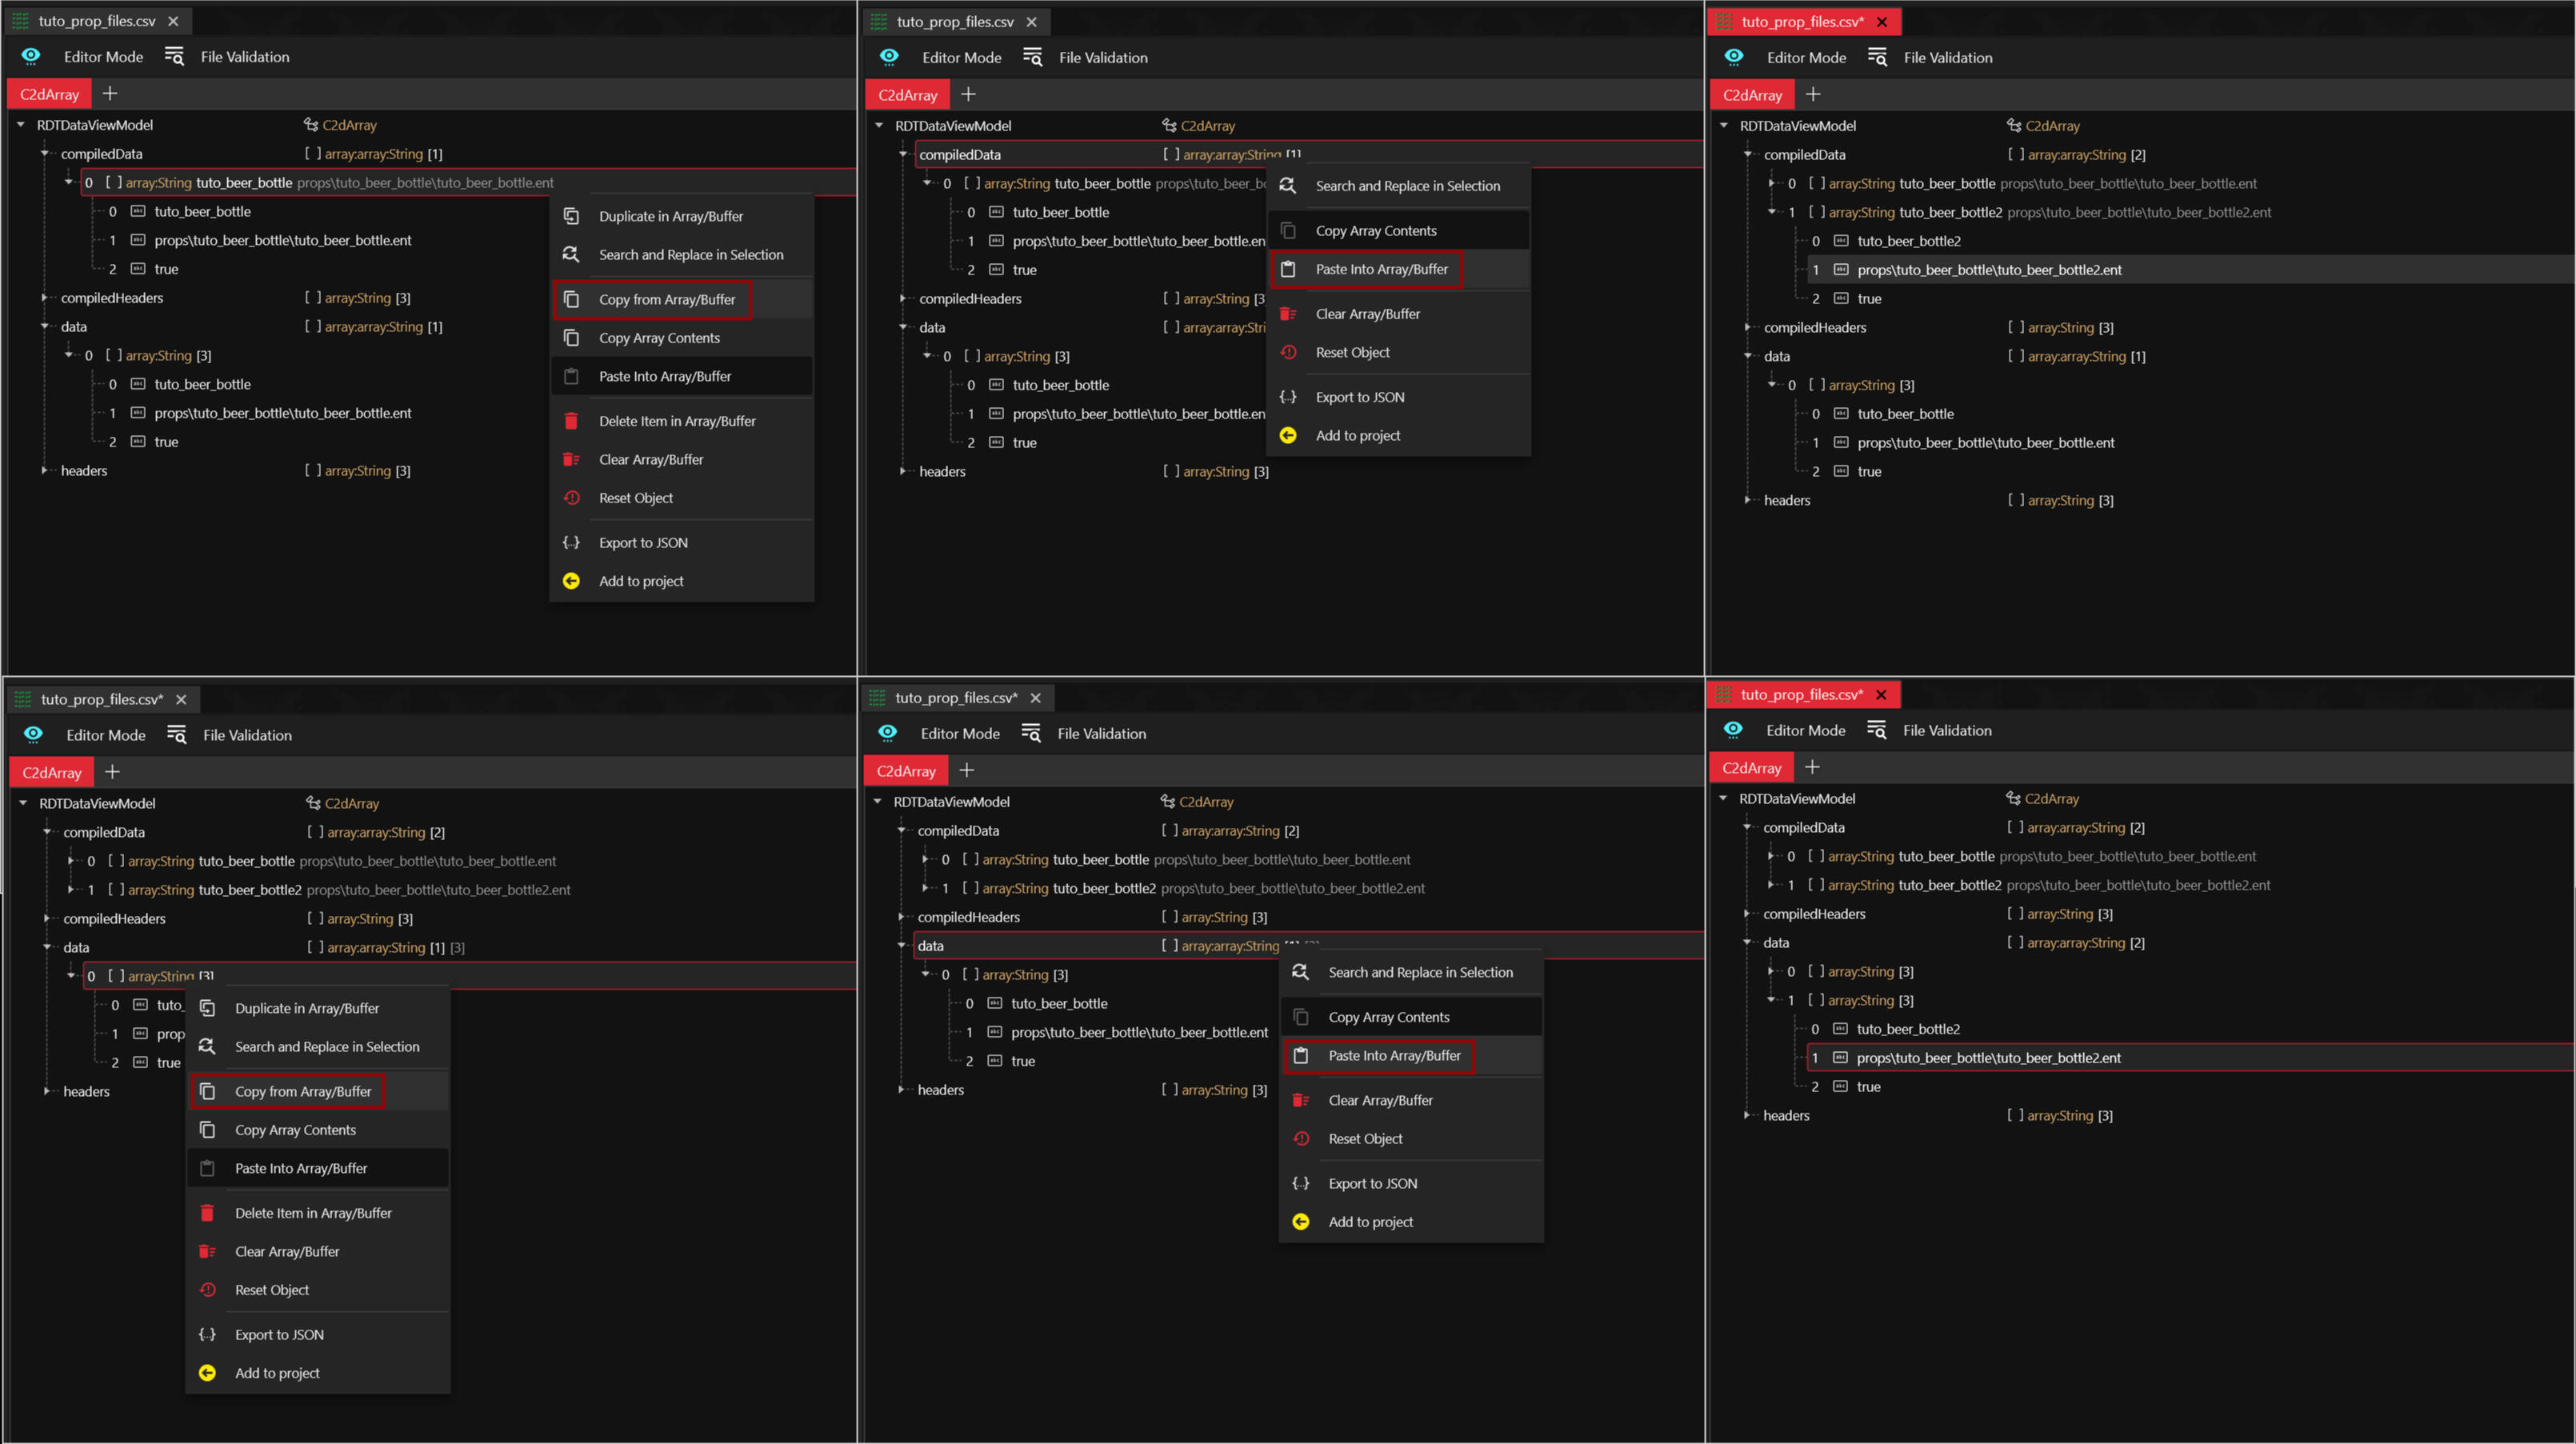
Task: Click File Validation text in the bottom-left panel
Action: (x=247, y=735)
